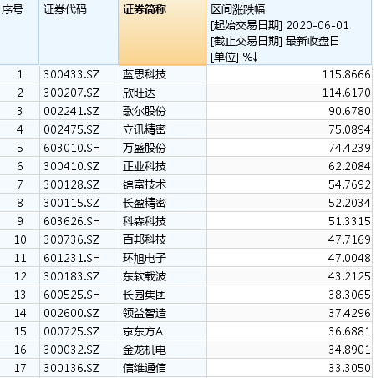Select stock name 科森科技
376x378 pixels.
(x=145, y=221)
